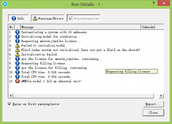Click the warning icon on the fluid index message
Image resolution: width=172 pixels, height=124 pixels.
click(x=18, y=50)
